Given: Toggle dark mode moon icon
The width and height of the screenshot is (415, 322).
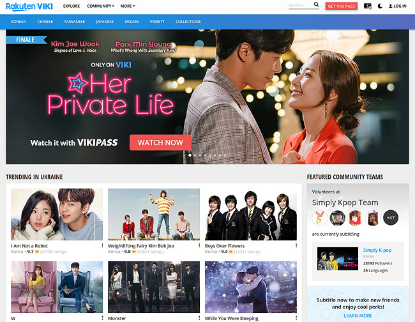Looking at the screenshot, I should point(380,6).
